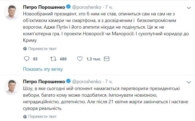Like the first tweet with the heart

[x=80, y=59]
